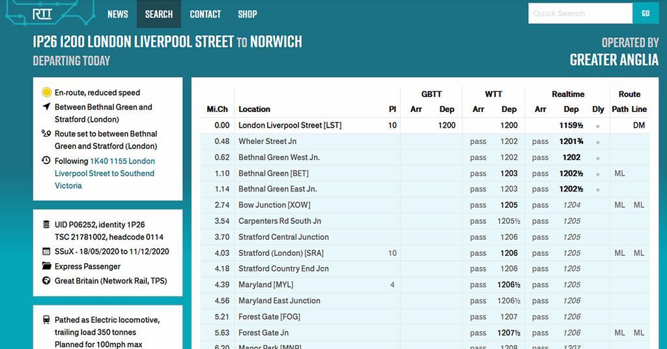Click the 1P26 1200 London Liverpool Street to Norwich title
Image resolution: width=667 pixels, height=349 pixels.
click(167, 42)
